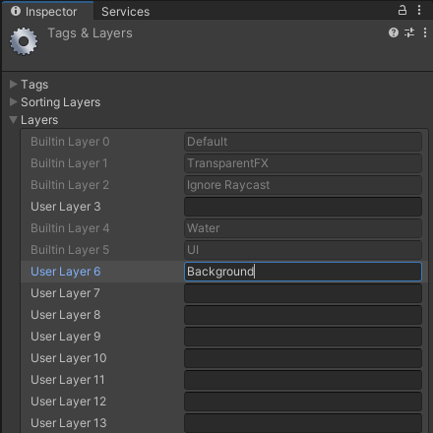The width and height of the screenshot is (433, 433).
Task: Click the User Layer 7 name field
Action: (303, 293)
